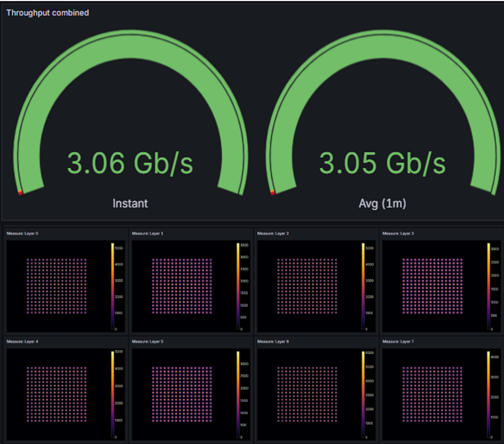
Task: Click the 3.06 Gb/s Instant gauge value
Action: (x=130, y=163)
